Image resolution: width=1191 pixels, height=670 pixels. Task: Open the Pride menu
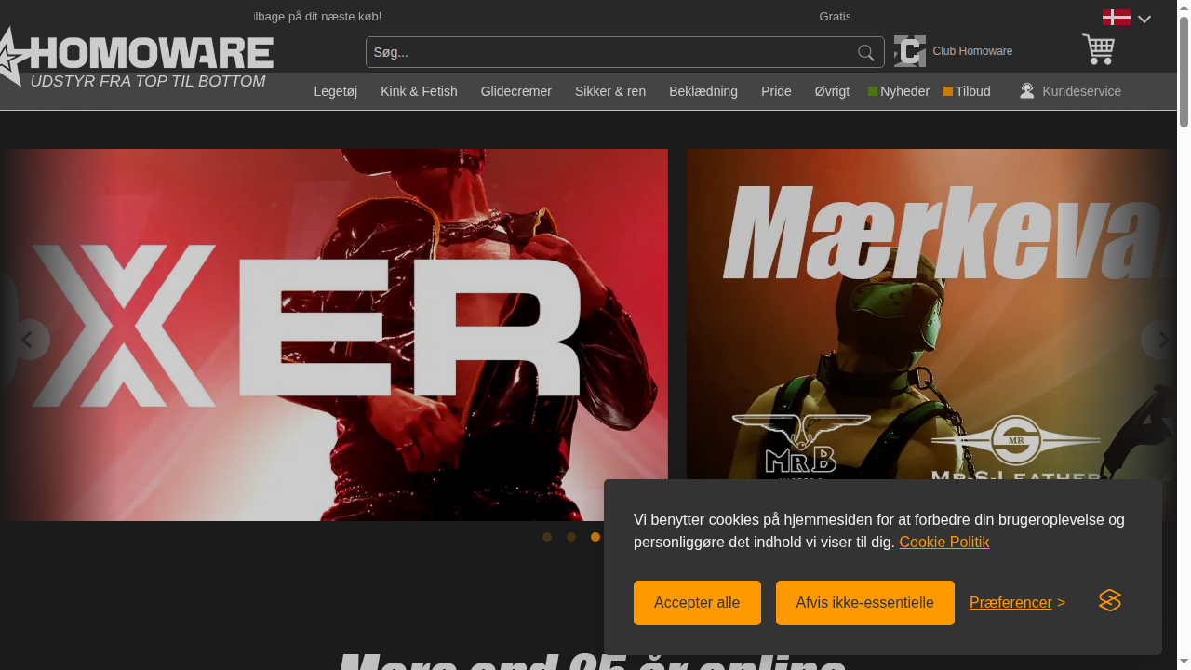coord(776,91)
